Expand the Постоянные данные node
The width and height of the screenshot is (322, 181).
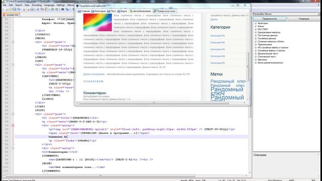point(256,35)
